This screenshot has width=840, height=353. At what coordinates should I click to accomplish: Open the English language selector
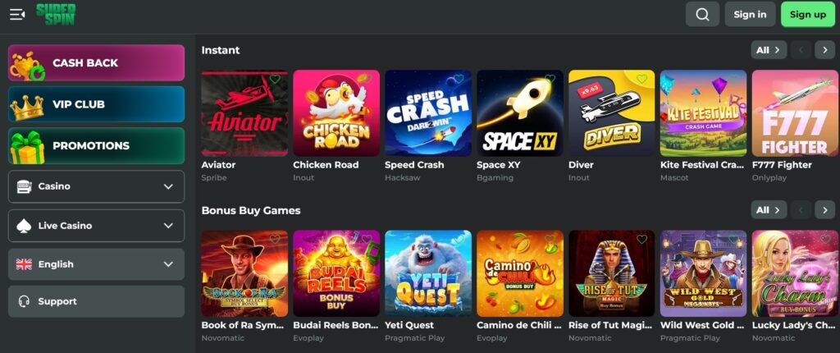tap(97, 264)
